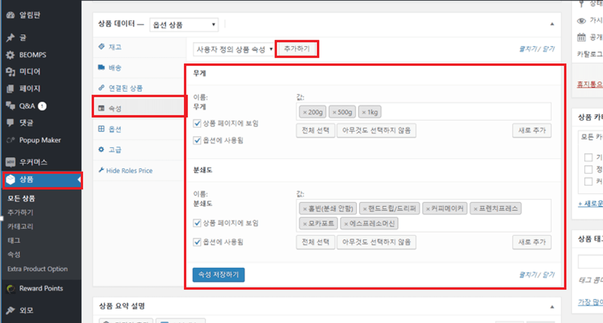The image size is (603, 323).
Task: Click the 알림판 dashboard icon
Action: pos(10,15)
